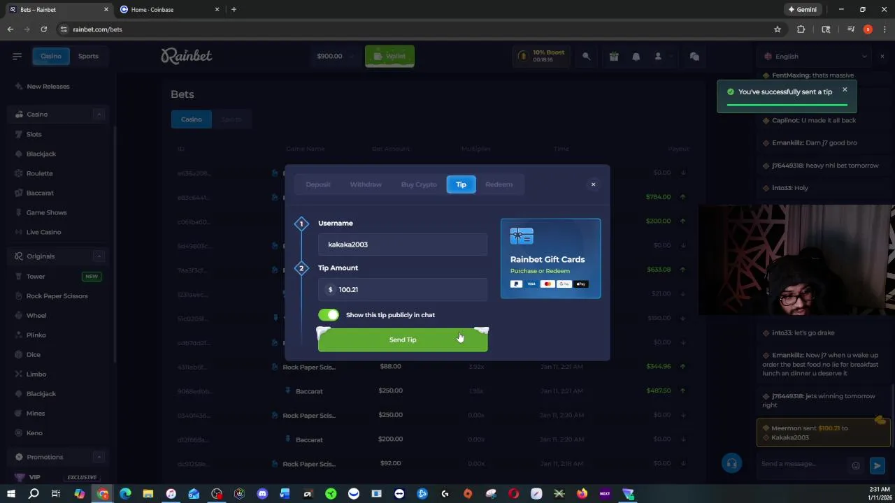This screenshot has height=503, width=895.
Task: Open Live Casino in the sidebar
Action: (x=43, y=232)
